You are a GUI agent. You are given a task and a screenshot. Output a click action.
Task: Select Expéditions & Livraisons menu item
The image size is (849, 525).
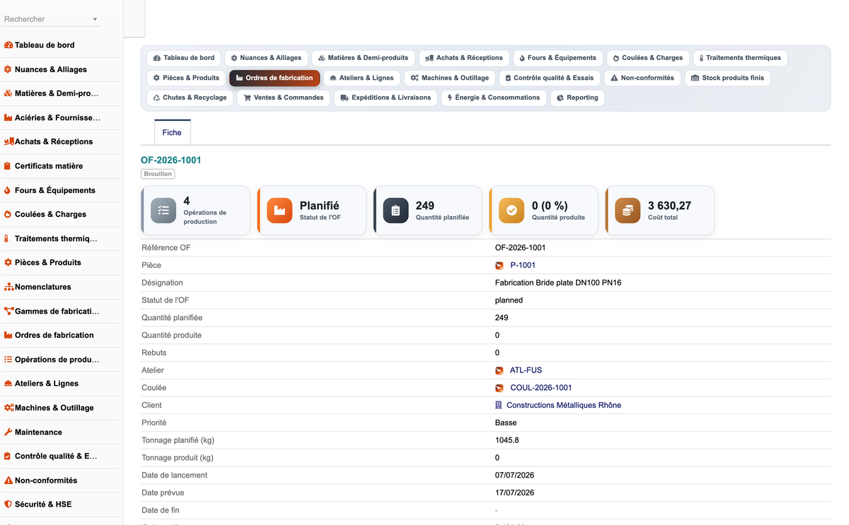coord(386,98)
